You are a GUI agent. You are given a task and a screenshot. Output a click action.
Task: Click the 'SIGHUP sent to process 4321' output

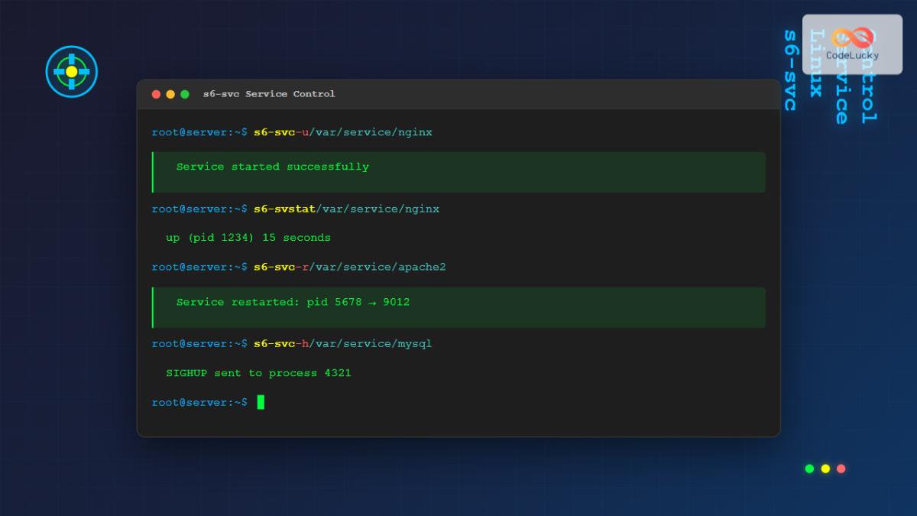coord(259,372)
